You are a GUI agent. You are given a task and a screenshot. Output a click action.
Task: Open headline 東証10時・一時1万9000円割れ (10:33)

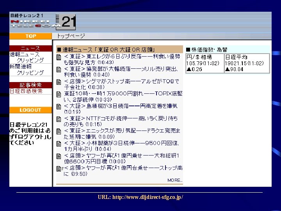(x=123, y=97)
